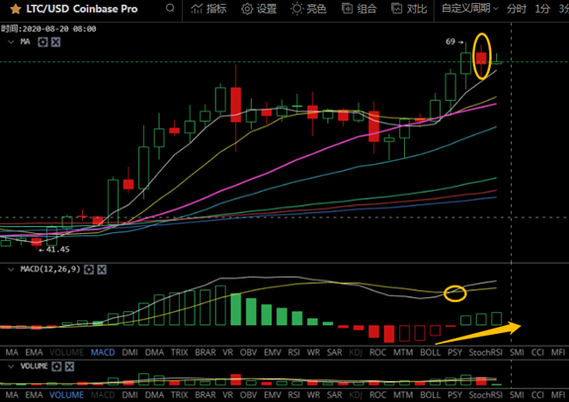The height and width of the screenshot is (402, 569).
Task: Open the 设置 settings gear
Action: (259, 8)
